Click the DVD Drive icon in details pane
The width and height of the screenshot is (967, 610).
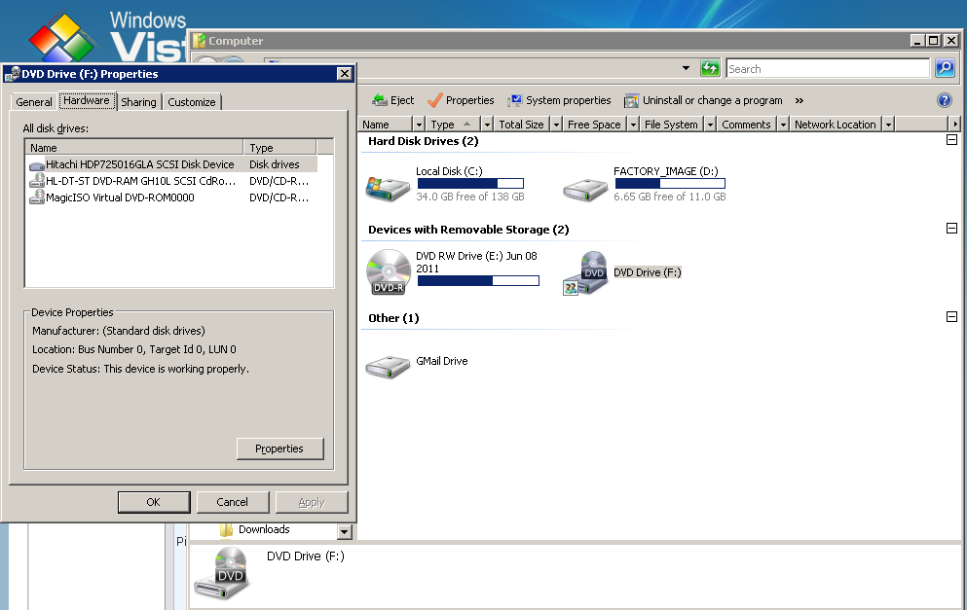pyautogui.click(x=222, y=573)
